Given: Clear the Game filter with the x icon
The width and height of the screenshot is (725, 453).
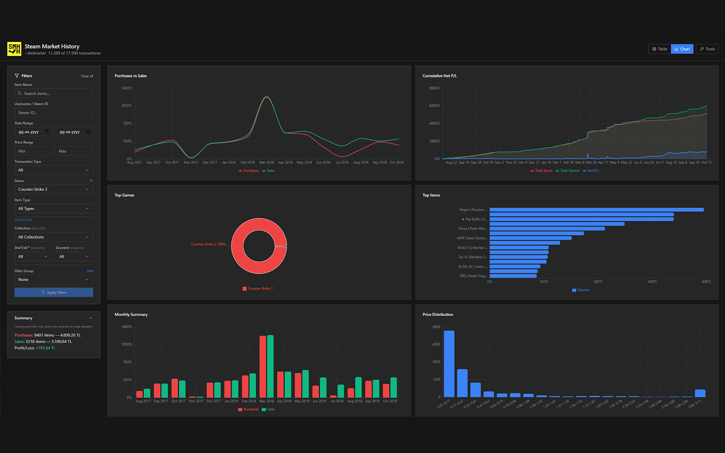Looking at the screenshot, I should 91,181.
